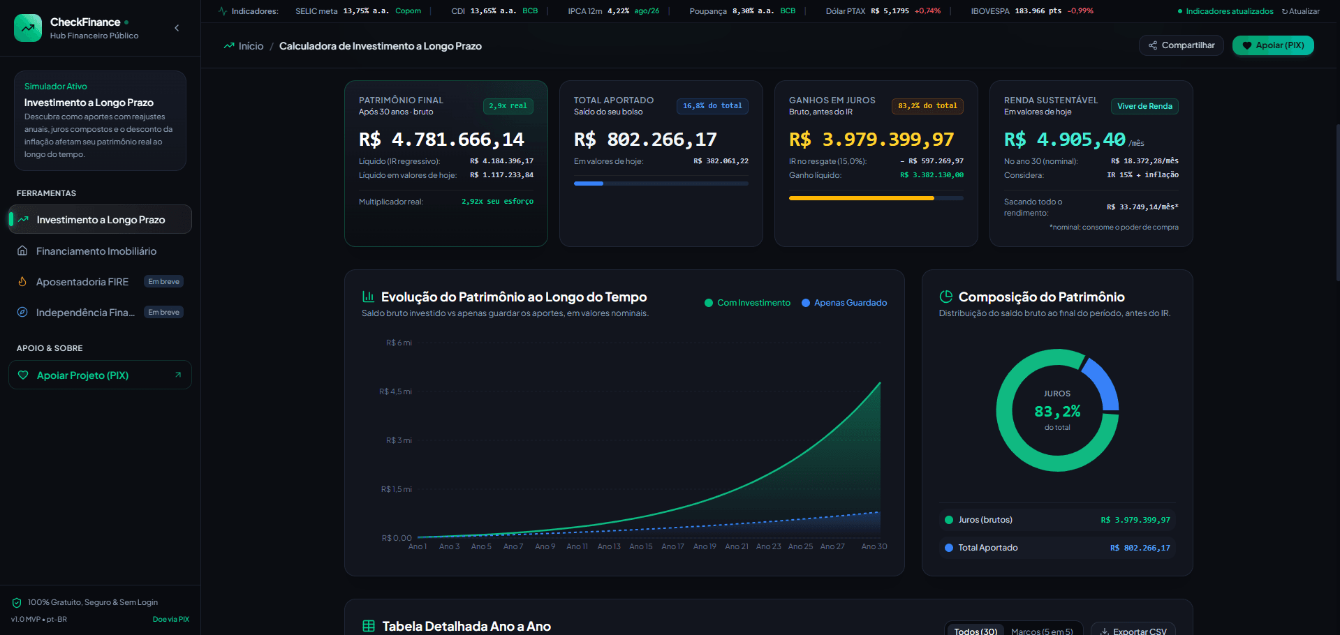This screenshot has height=635, width=1340.
Task: Click the external arrow icon in Apoiar Projeto
Action: tap(178, 375)
